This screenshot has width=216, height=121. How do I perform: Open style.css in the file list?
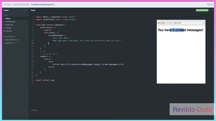[9, 31]
